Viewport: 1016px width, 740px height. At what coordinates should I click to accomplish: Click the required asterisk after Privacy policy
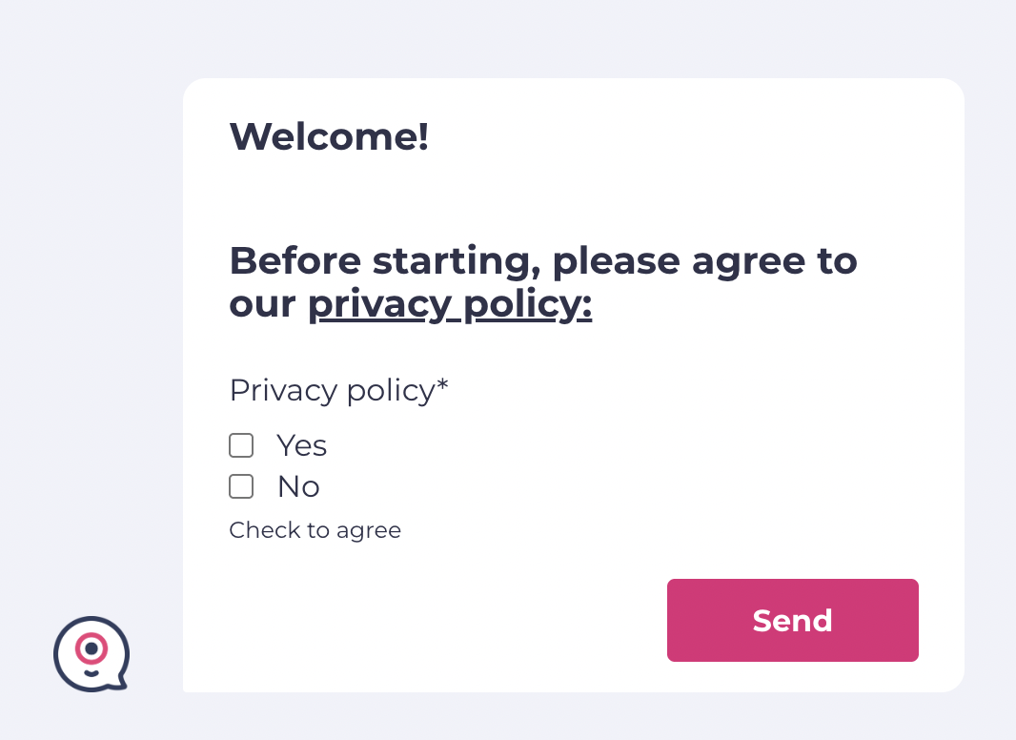[x=442, y=386]
